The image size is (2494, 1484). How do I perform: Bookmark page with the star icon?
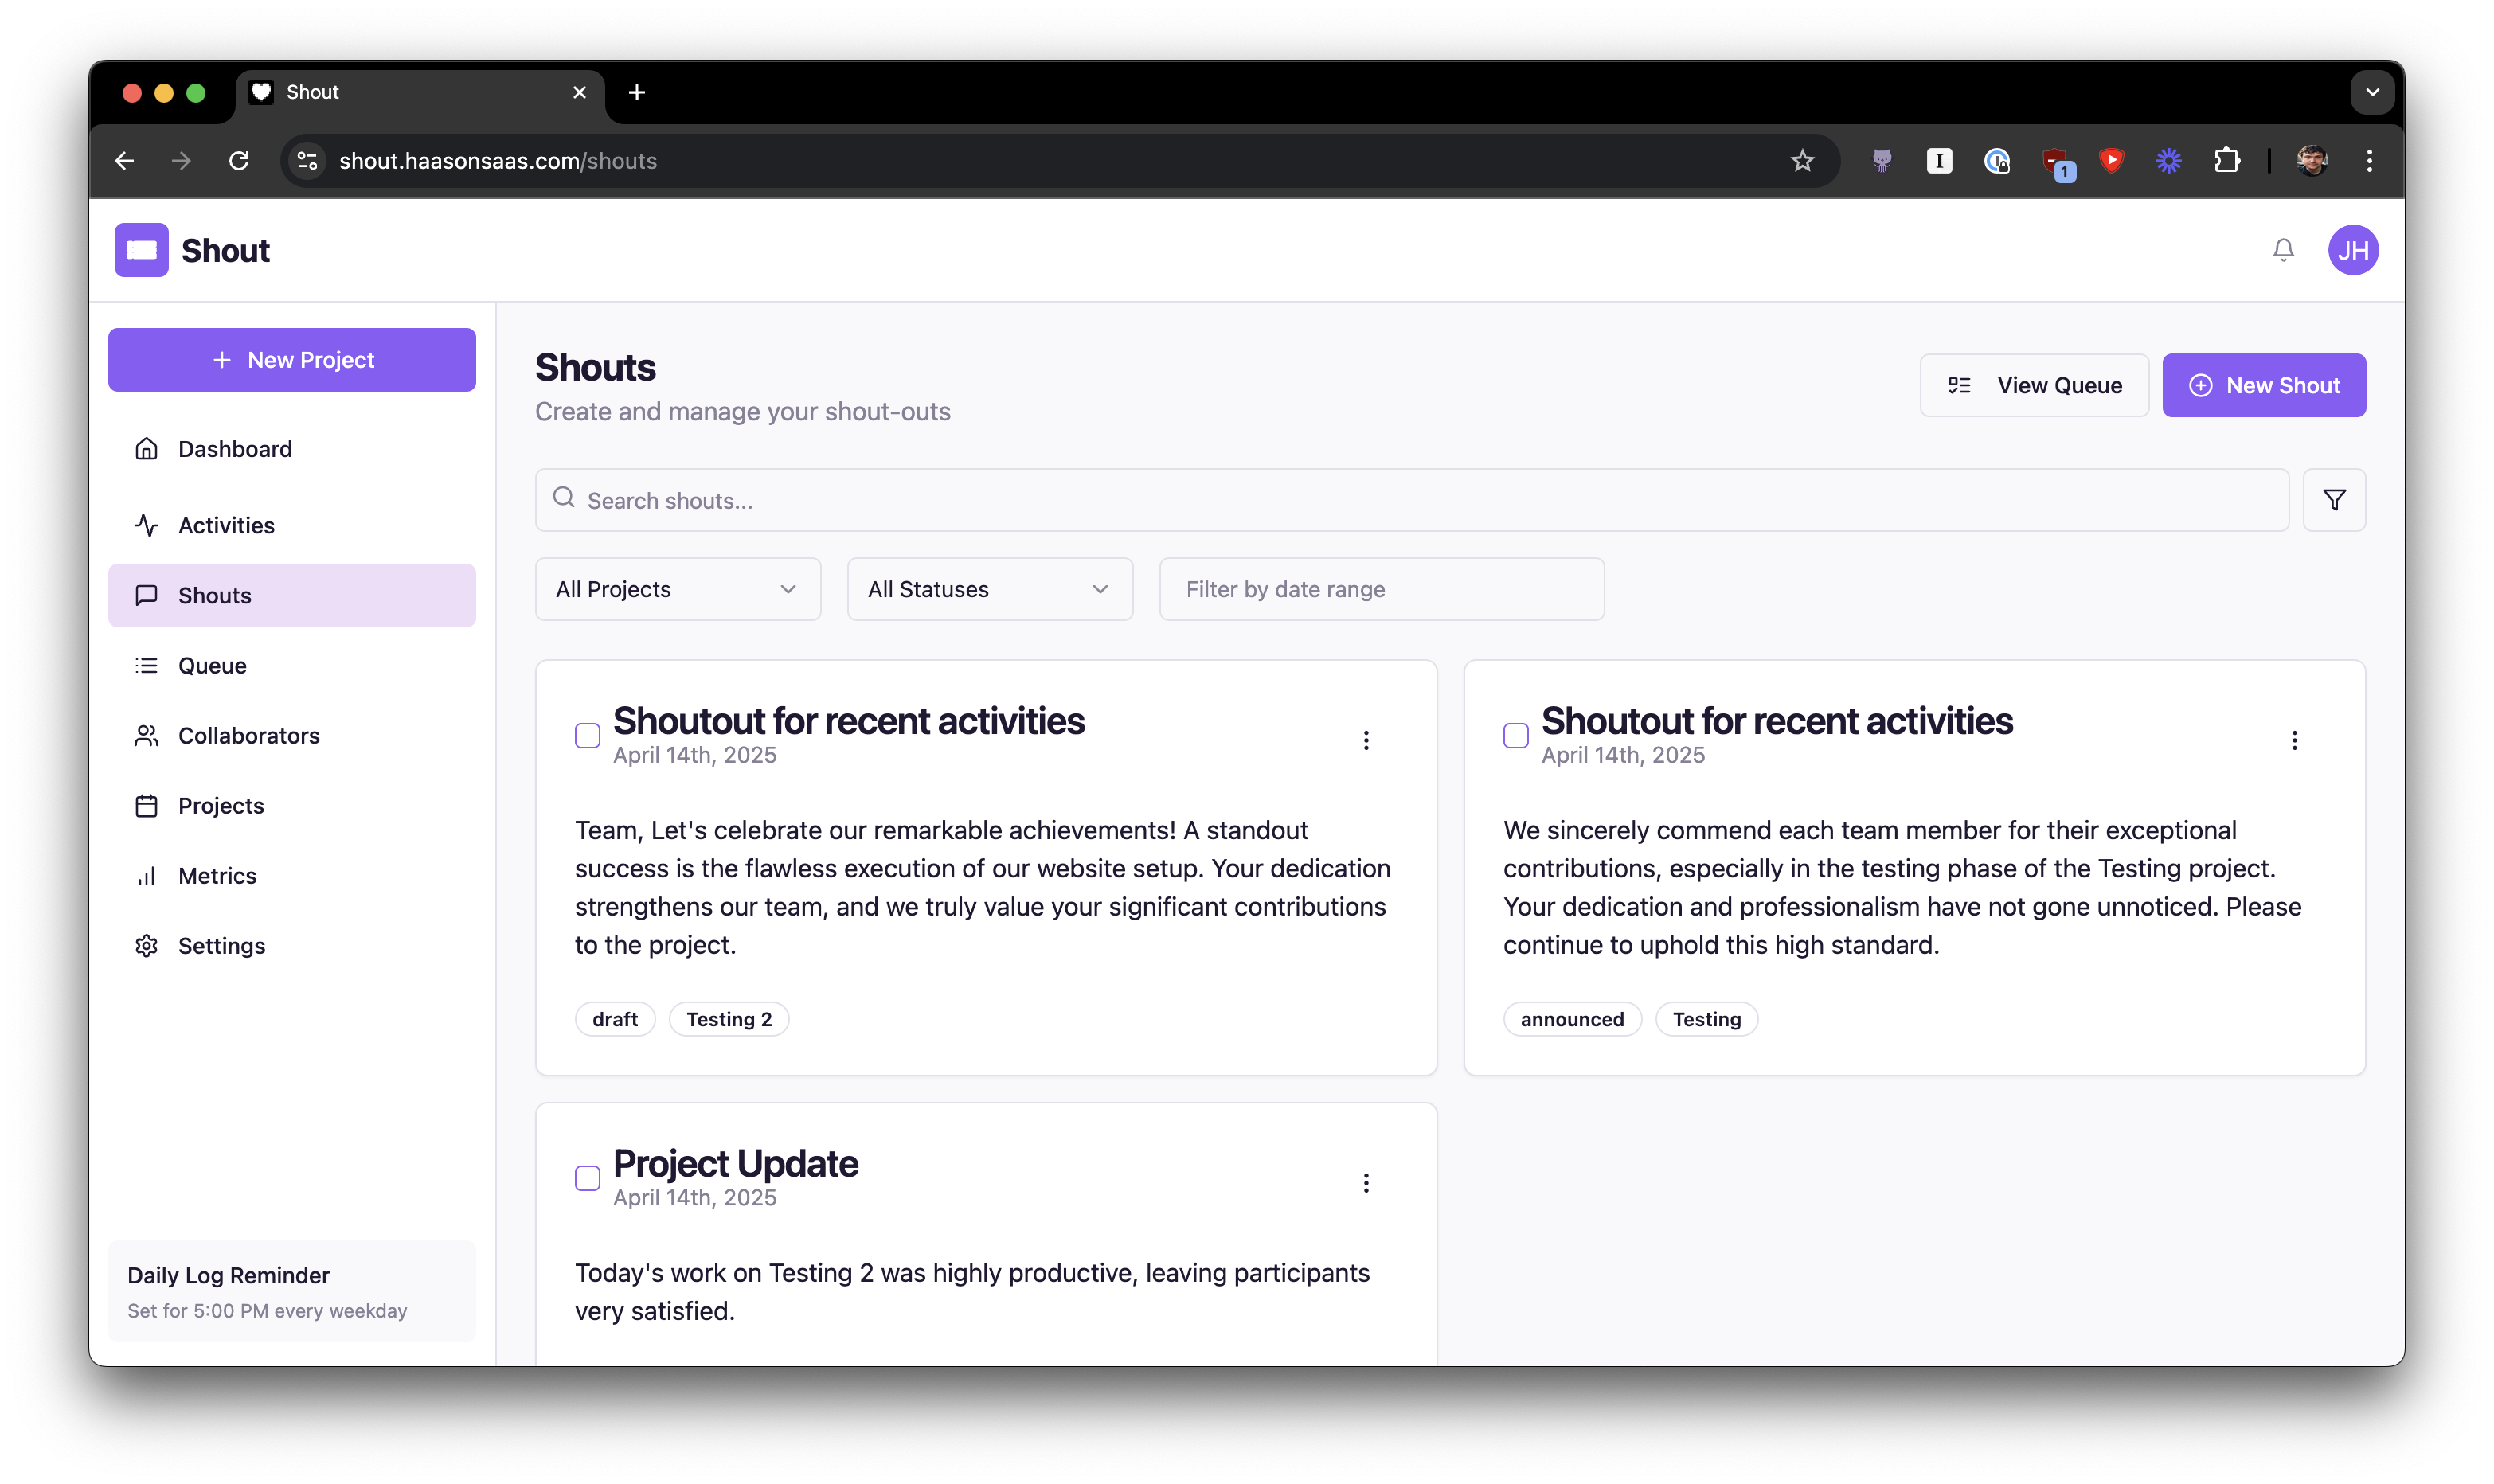(1801, 161)
